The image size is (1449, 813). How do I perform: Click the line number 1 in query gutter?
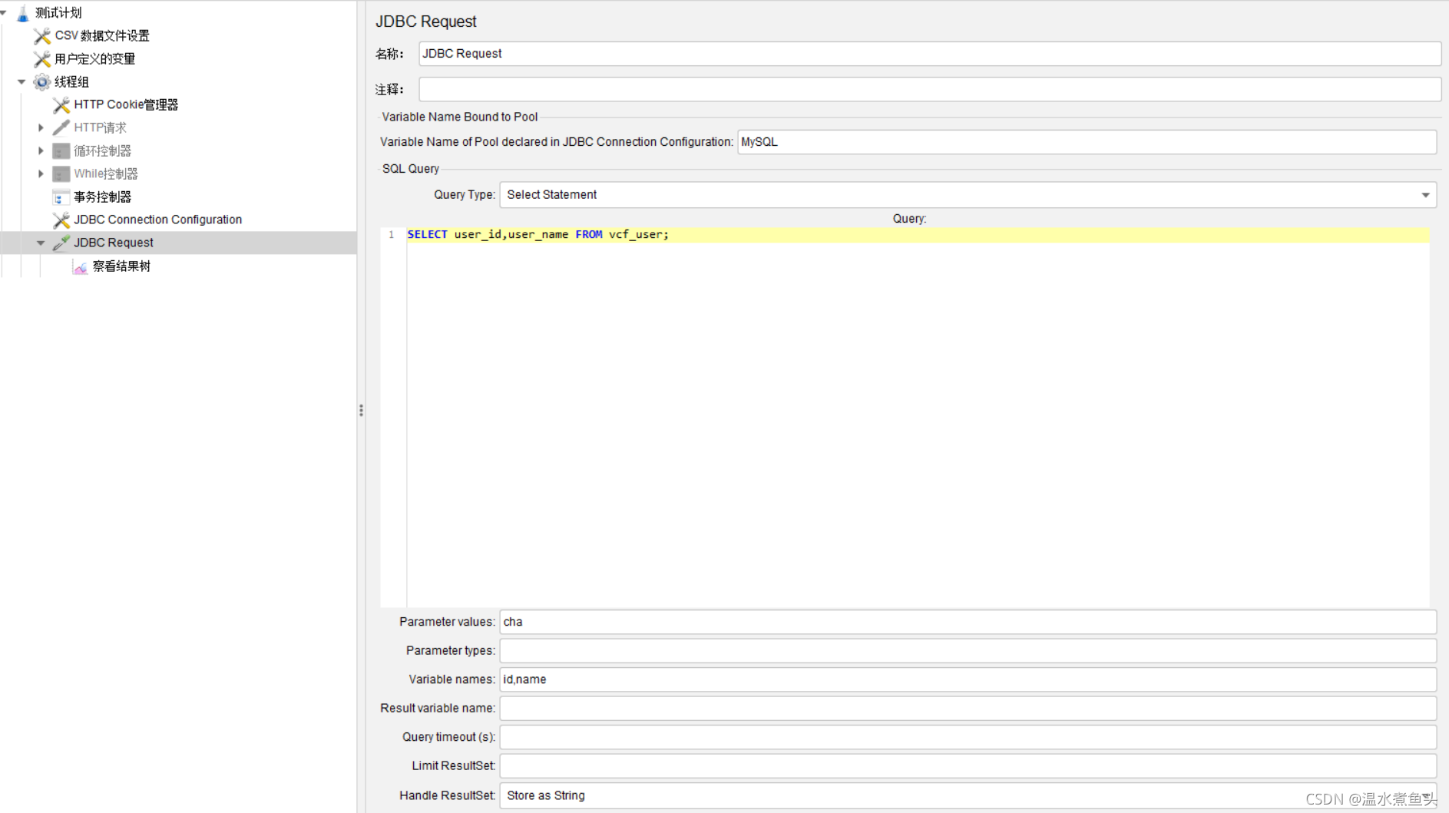coord(392,235)
